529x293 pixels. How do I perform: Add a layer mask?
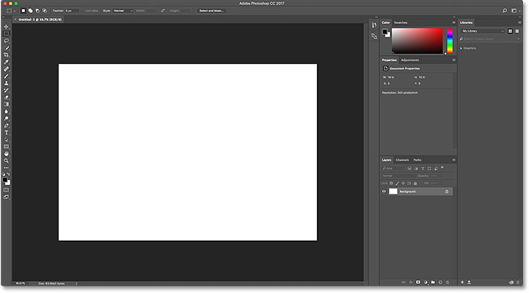pos(418,282)
